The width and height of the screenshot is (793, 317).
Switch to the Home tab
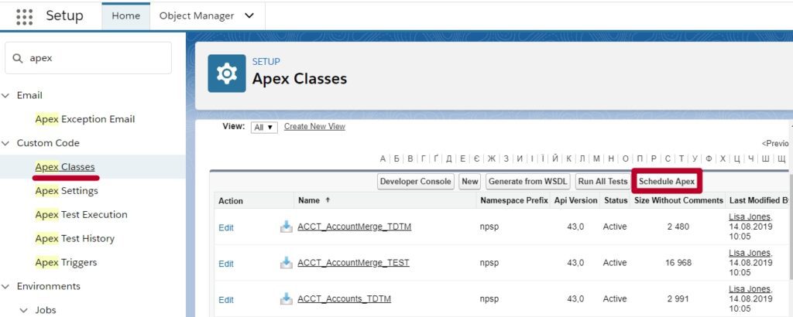pyautogui.click(x=126, y=15)
